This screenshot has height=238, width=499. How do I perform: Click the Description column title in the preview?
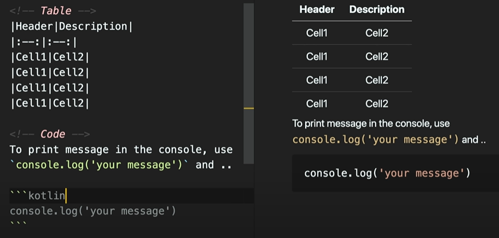377,9
